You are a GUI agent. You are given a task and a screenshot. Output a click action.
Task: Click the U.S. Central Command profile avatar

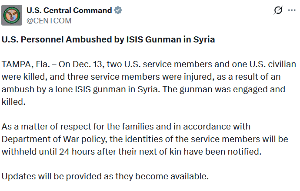(x=12, y=15)
